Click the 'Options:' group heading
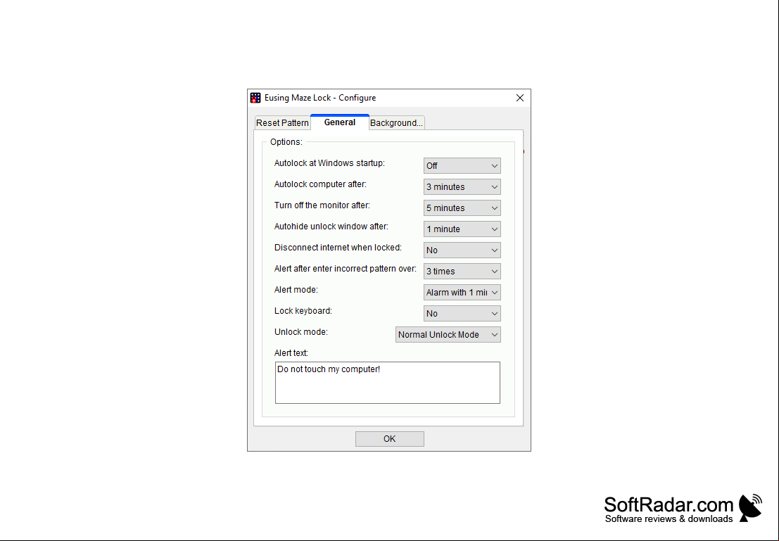The image size is (779, 541). pos(286,142)
